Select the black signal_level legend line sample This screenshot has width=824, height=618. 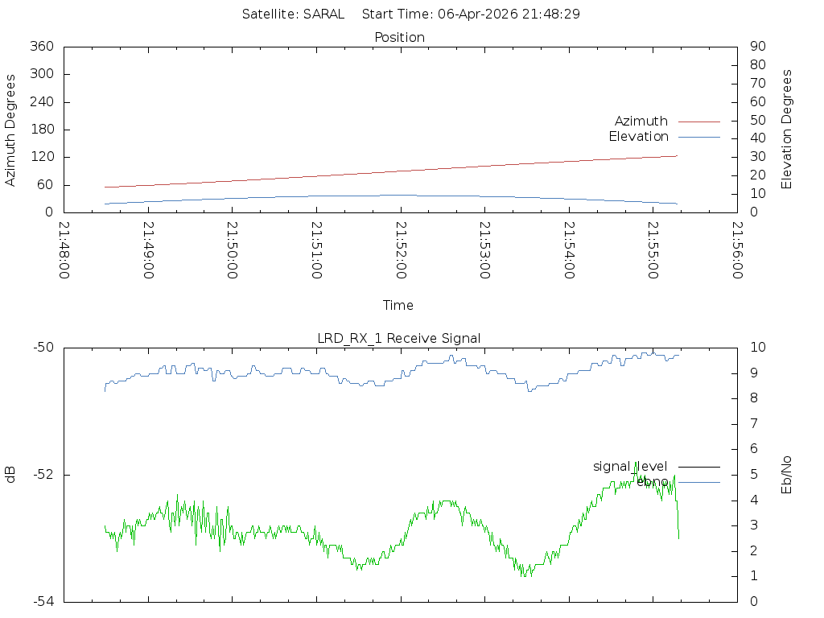[x=698, y=467]
